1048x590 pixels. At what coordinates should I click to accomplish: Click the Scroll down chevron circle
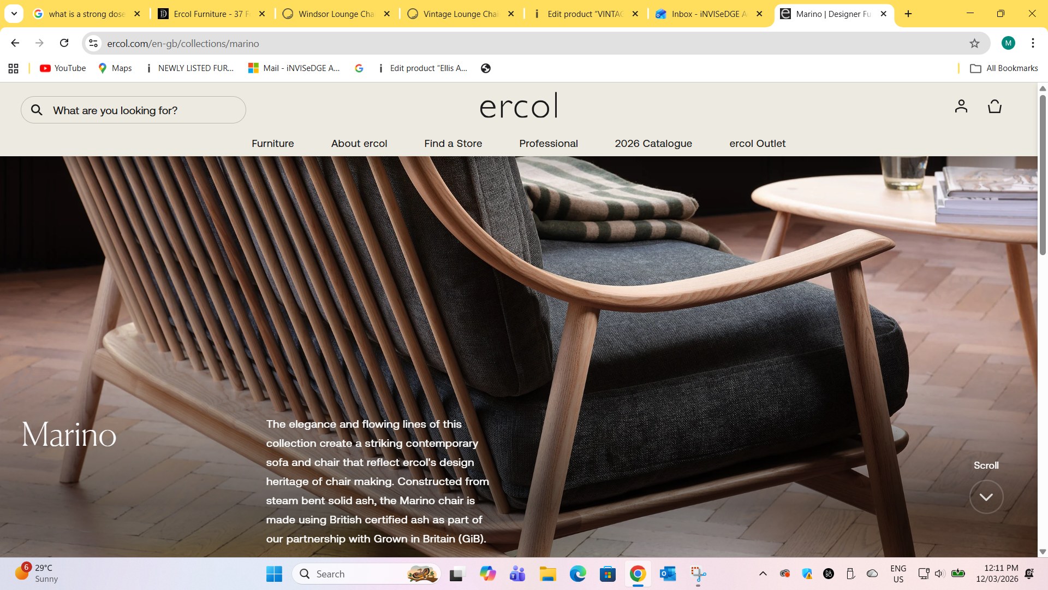tap(986, 497)
